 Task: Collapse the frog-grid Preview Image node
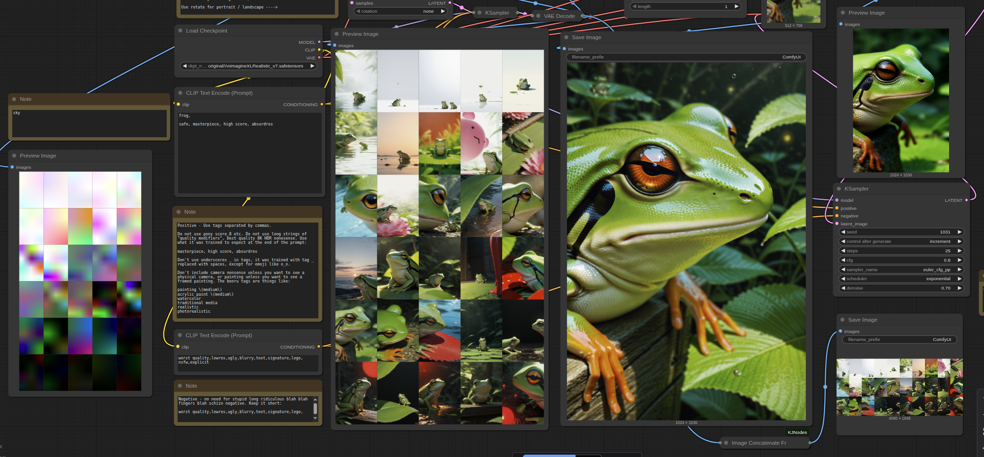(337, 34)
